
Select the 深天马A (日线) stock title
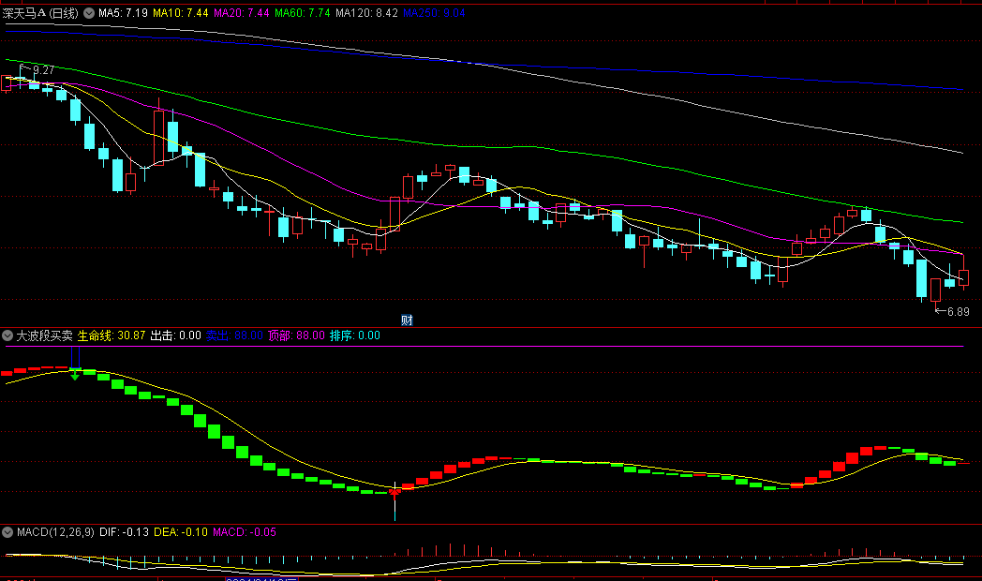(x=40, y=13)
